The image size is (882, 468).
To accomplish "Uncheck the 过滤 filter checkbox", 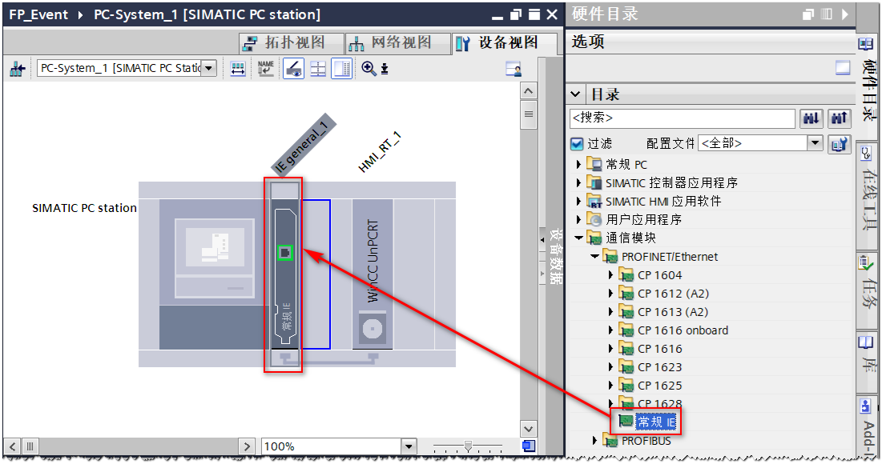I will click(577, 144).
